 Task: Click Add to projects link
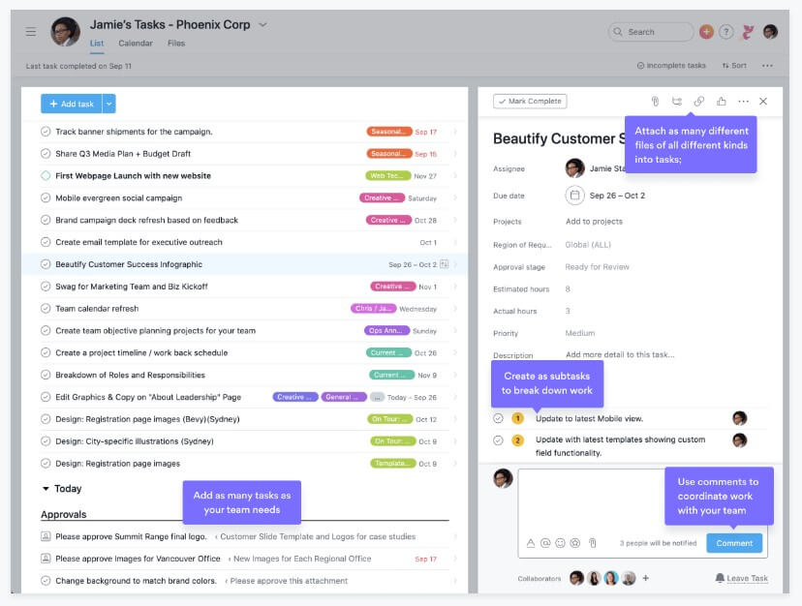tap(594, 222)
